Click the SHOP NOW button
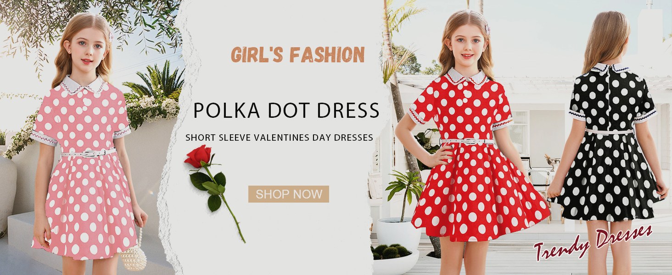Viewport: 672px width, 275px height. point(289,194)
